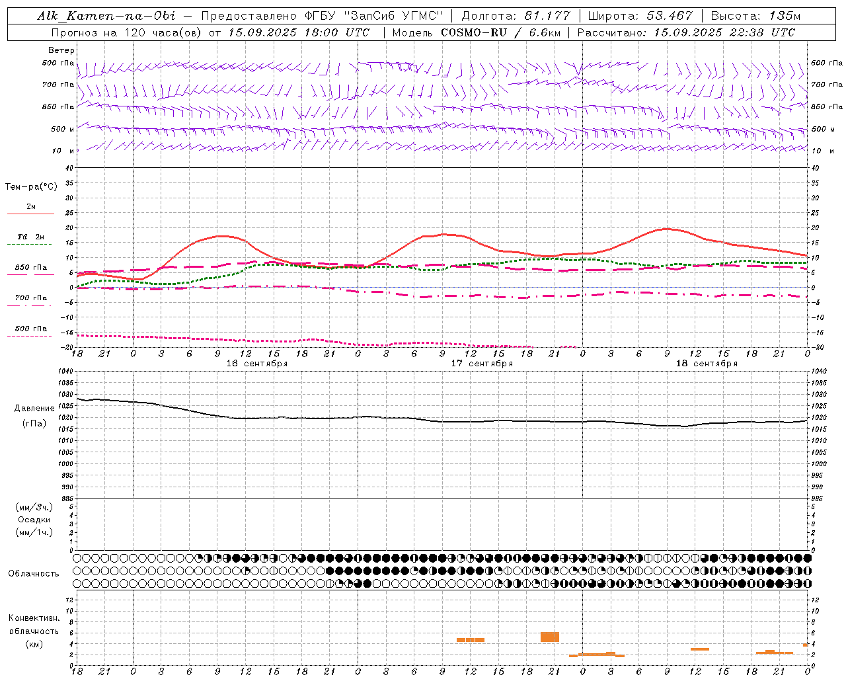Click the dashed line sample under Td 2м
846x677 pixels.
pos(30,245)
